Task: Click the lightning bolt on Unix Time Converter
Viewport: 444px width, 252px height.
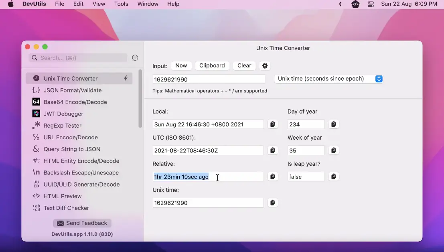Action: 126,78
